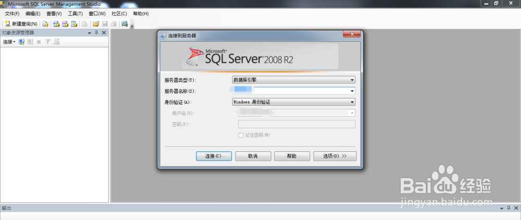Open the 连接 dropdown in Object Explorer

point(9,42)
